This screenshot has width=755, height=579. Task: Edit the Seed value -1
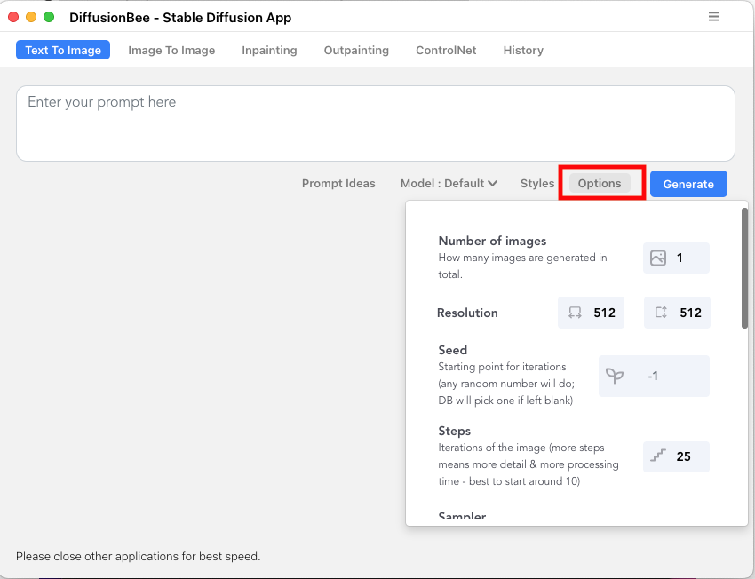(654, 376)
